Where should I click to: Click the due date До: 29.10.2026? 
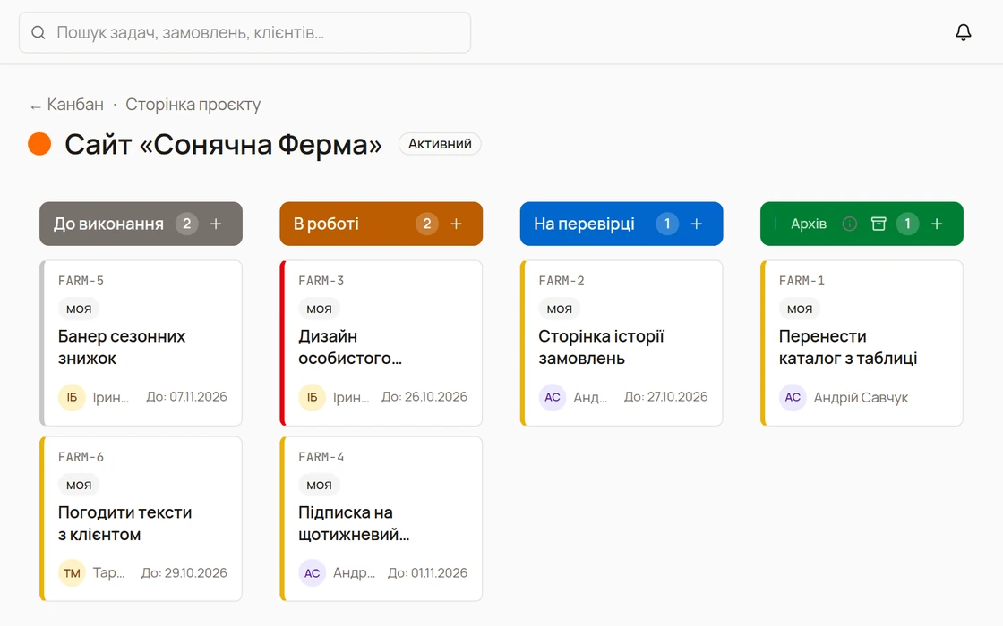[184, 573]
